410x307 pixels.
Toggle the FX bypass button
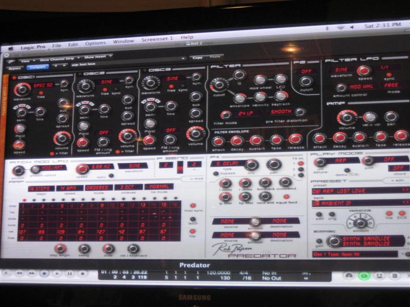tap(216, 173)
